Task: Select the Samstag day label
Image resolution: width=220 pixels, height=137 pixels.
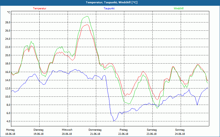Action: (152, 130)
